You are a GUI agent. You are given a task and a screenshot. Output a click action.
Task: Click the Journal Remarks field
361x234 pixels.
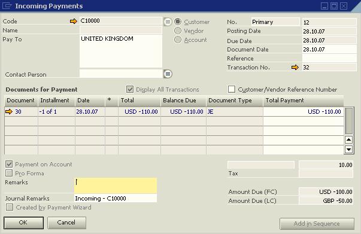(116, 198)
